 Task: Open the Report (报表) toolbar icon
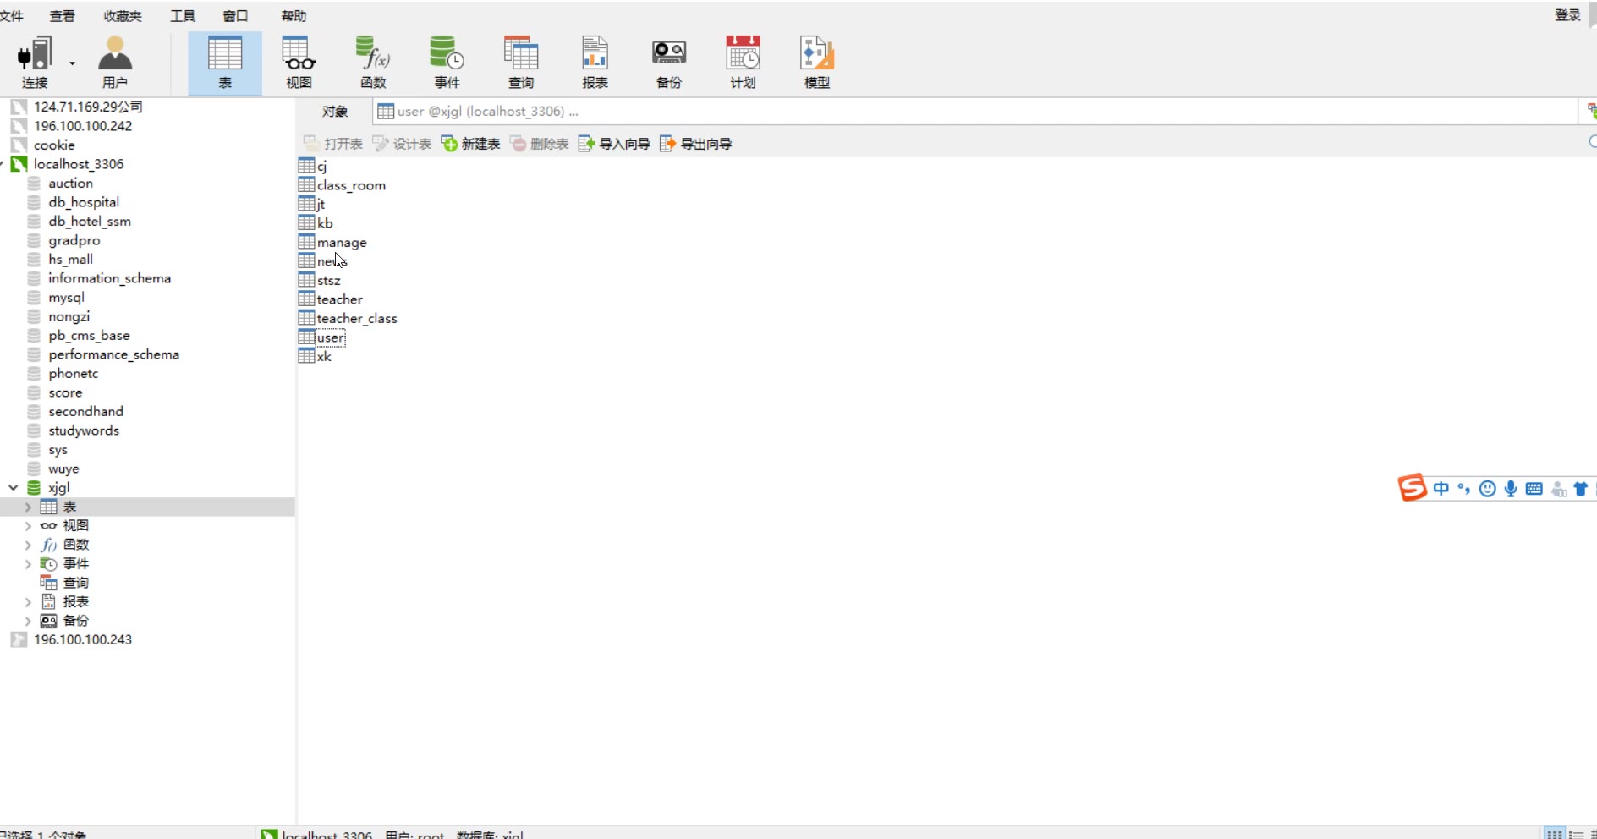[x=595, y=63]
